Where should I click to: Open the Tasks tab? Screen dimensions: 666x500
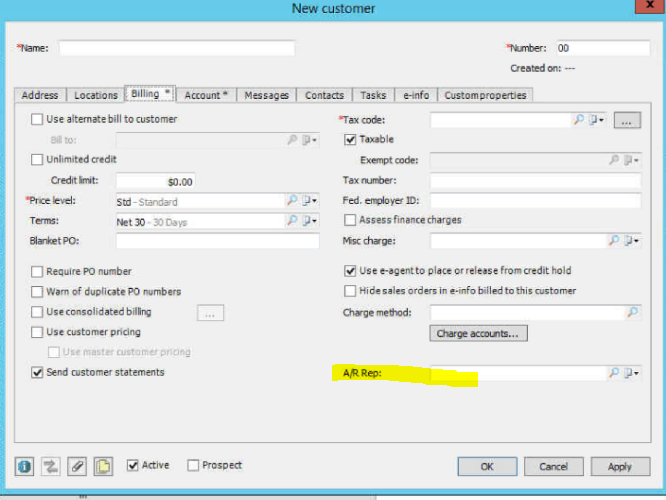(x=373, y=95)
